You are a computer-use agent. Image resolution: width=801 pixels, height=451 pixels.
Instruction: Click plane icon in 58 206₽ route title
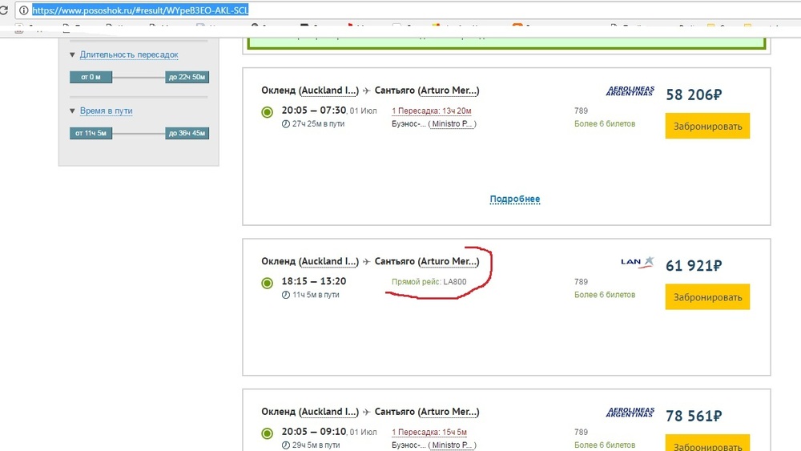(367, 91)
